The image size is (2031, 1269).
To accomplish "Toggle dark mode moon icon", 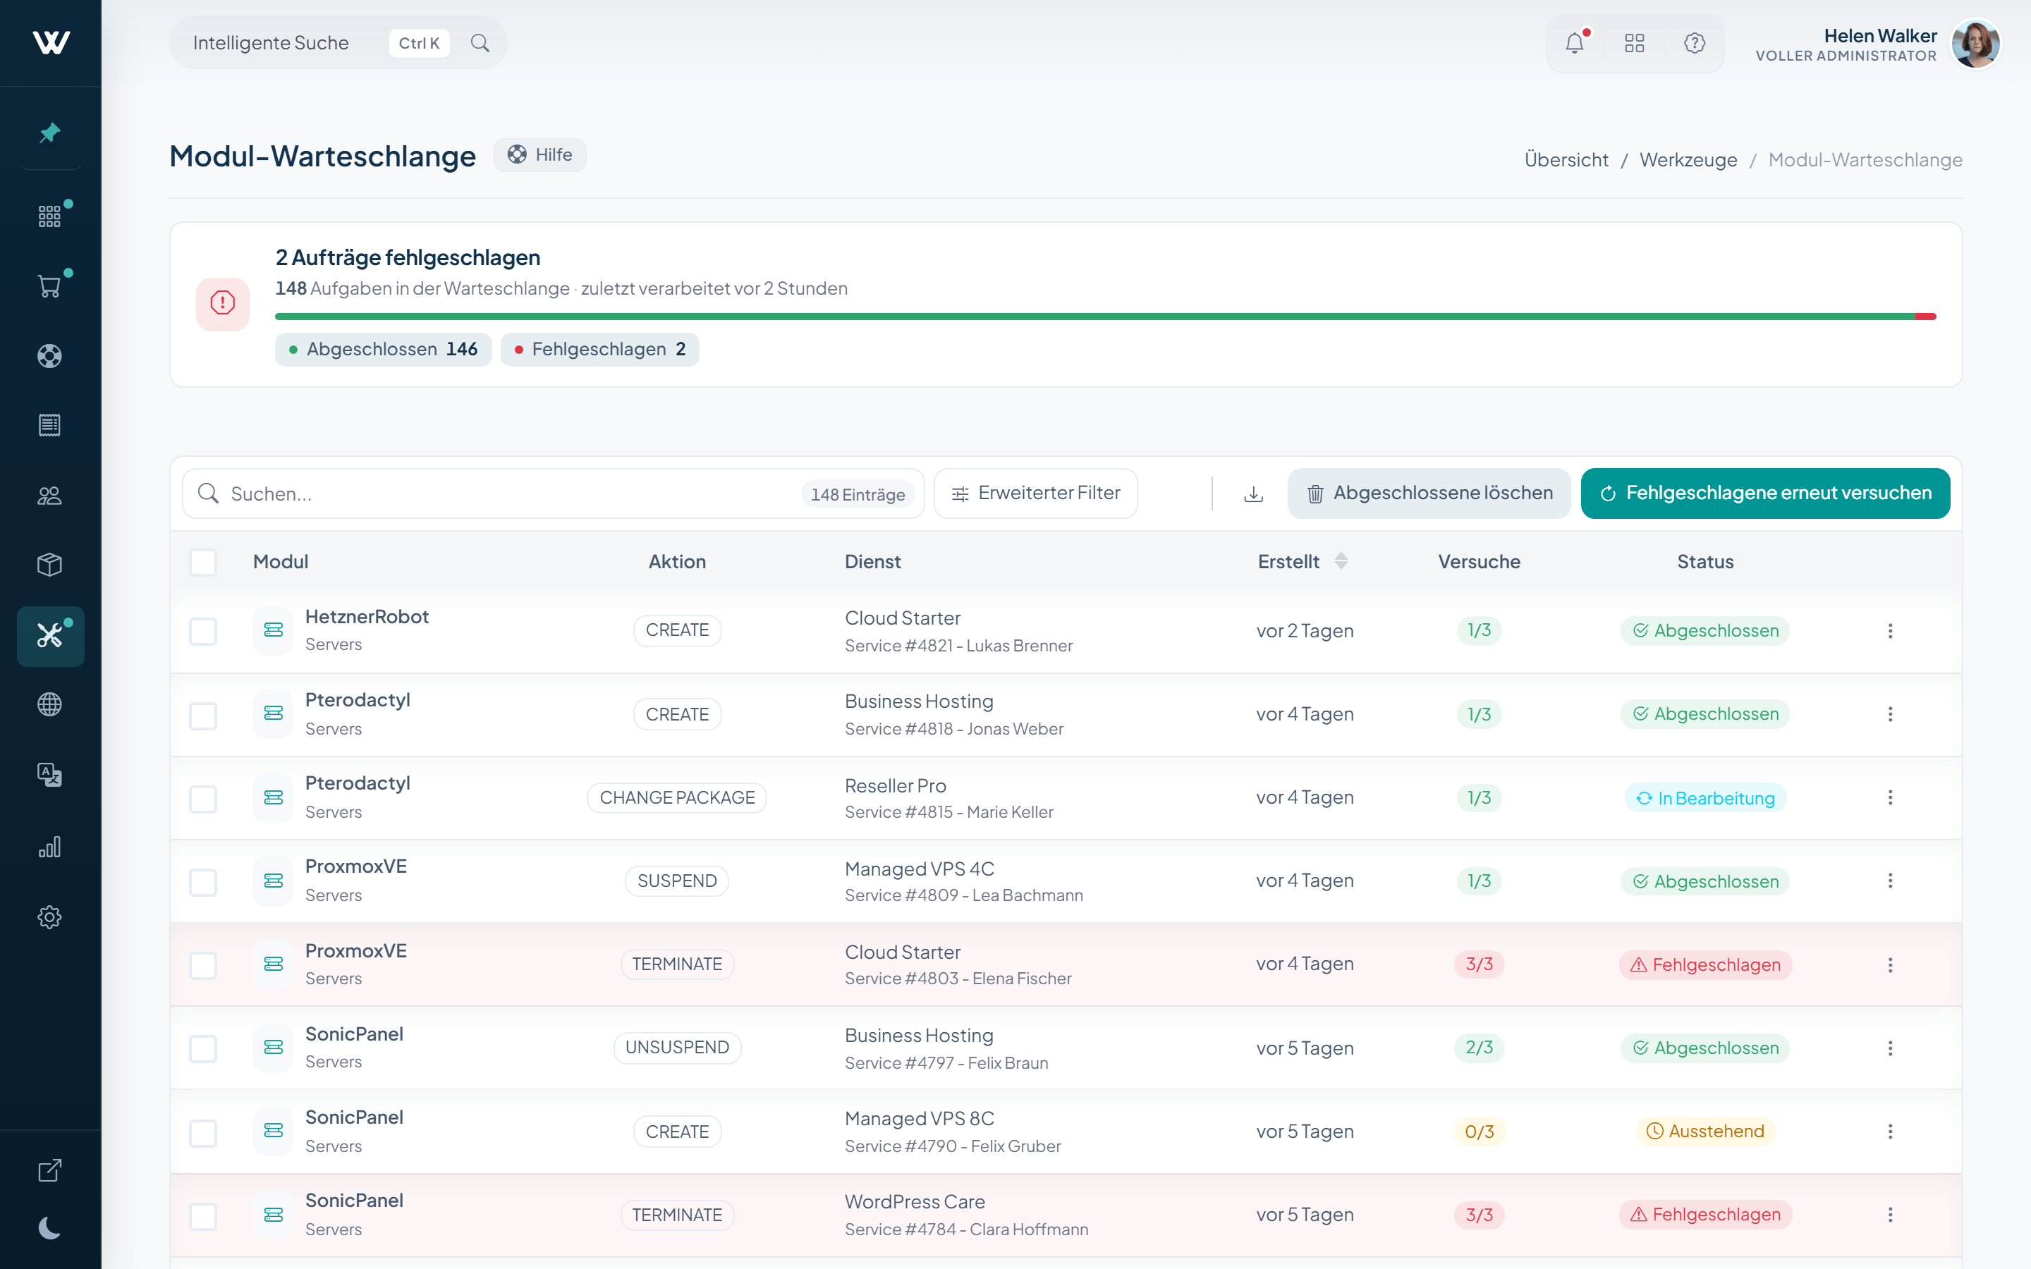I will tap(49, 1229).
